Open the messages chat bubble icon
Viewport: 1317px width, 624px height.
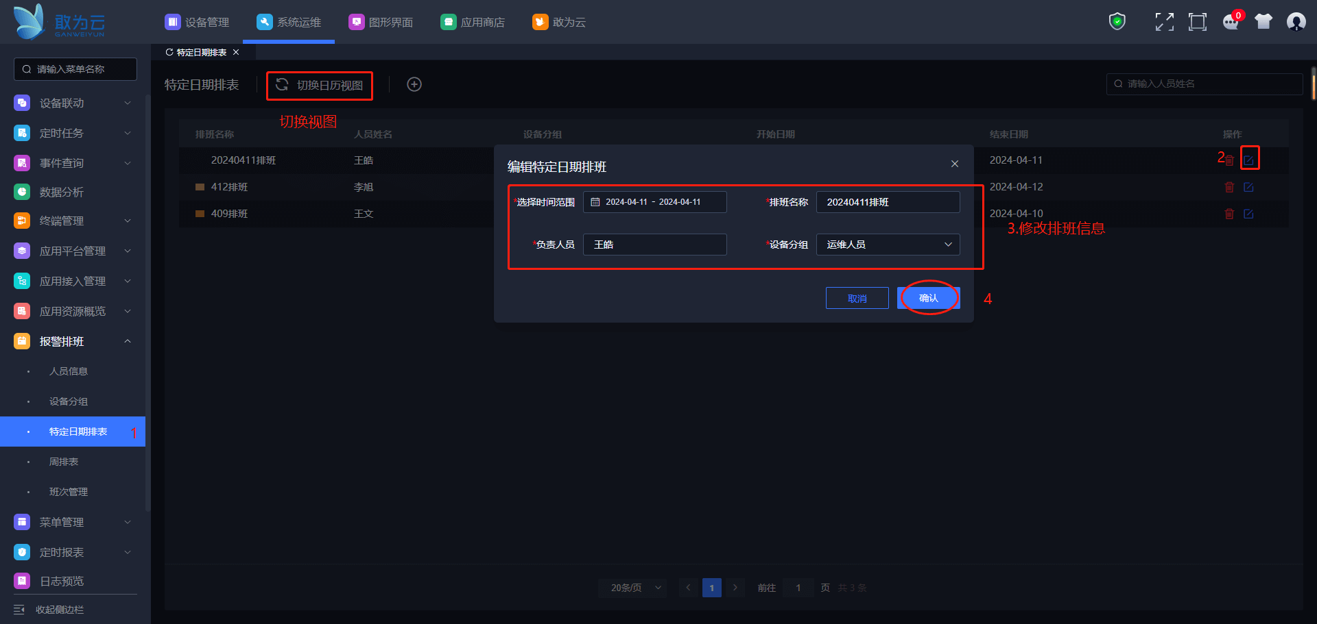point(1231,22)
